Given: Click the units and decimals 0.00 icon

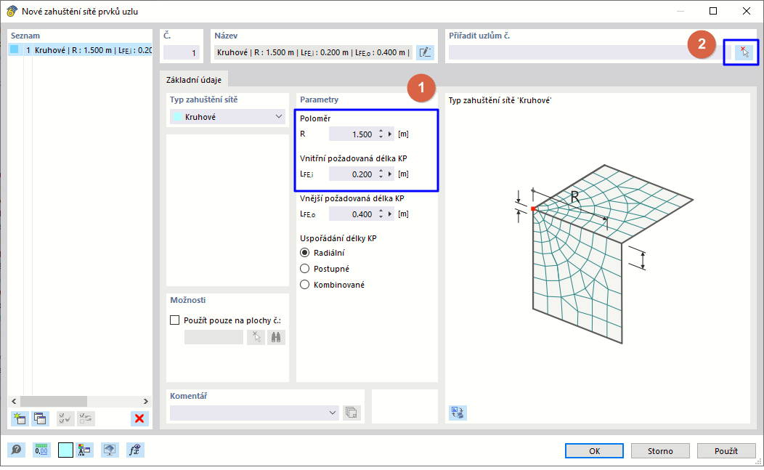Looking at the screenshot, I should click(x=41, y=450).
